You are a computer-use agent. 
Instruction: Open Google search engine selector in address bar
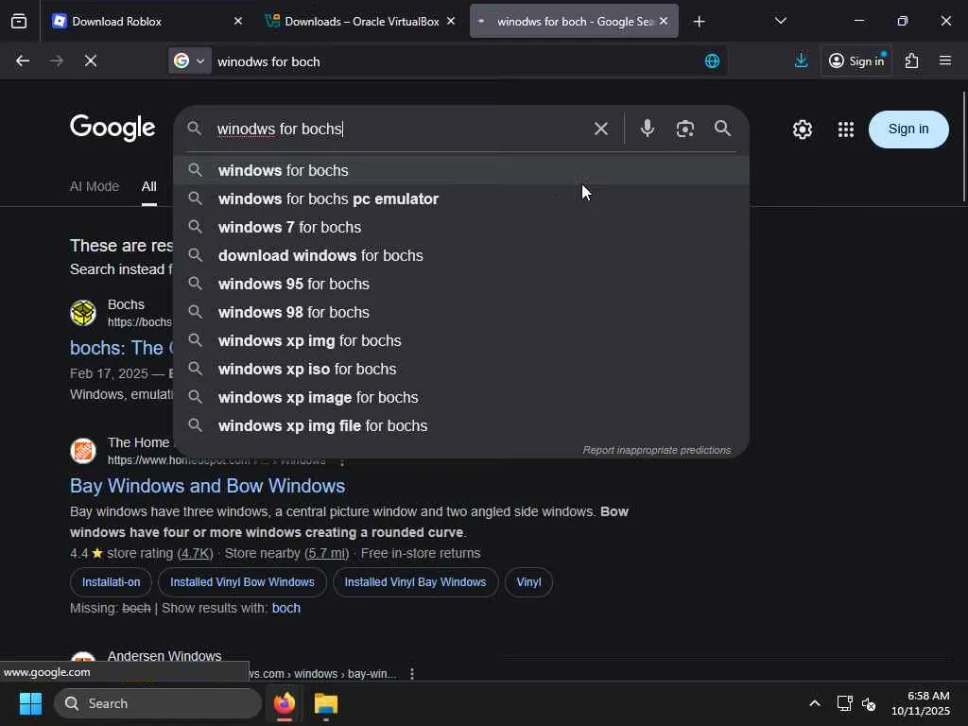[x=189, y=60]
